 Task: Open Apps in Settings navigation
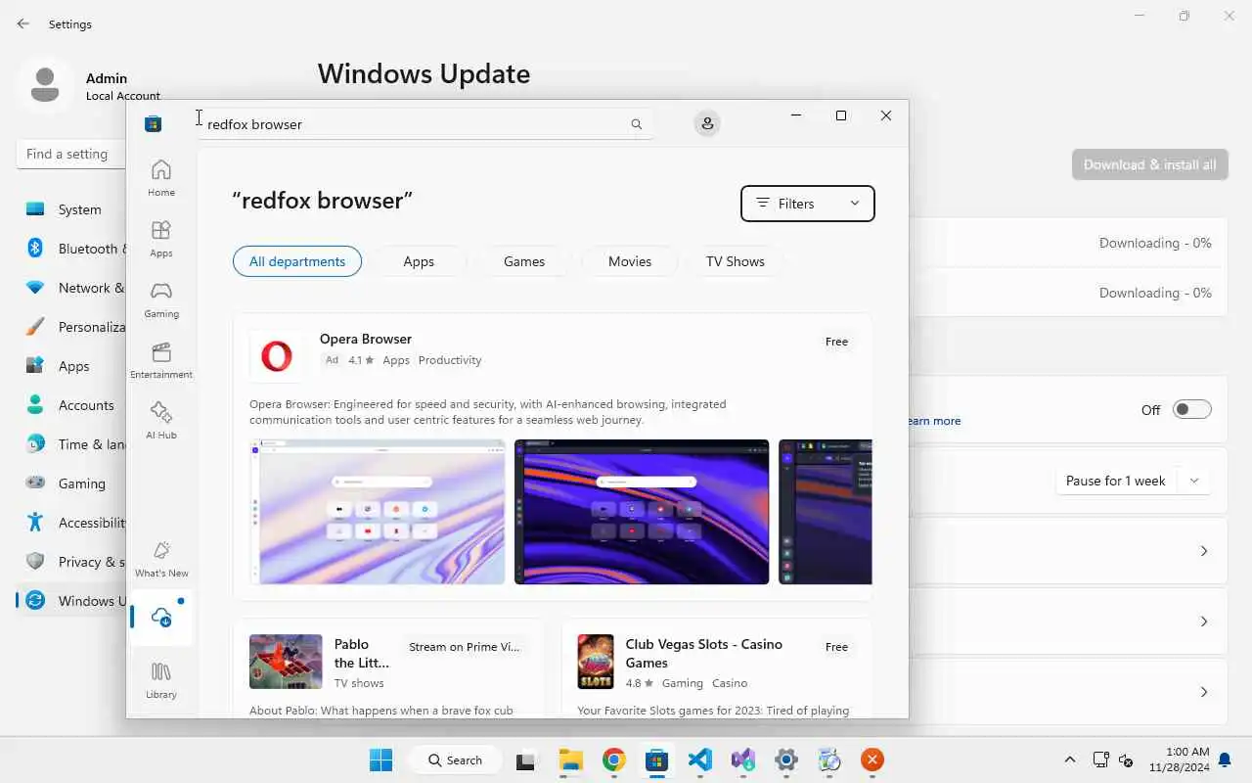click(72, 366)
